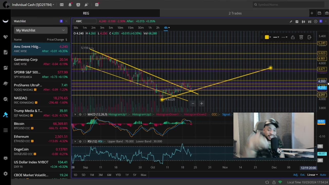
Task: Select the 1h chart interval
Action: 150,28
